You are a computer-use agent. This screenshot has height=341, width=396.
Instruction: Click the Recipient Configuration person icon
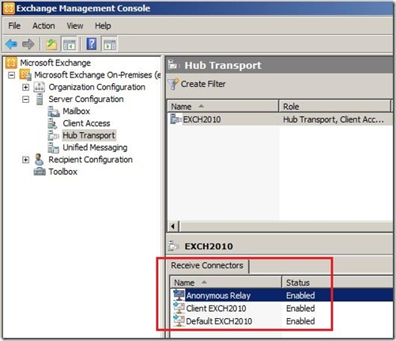[40, 160]
